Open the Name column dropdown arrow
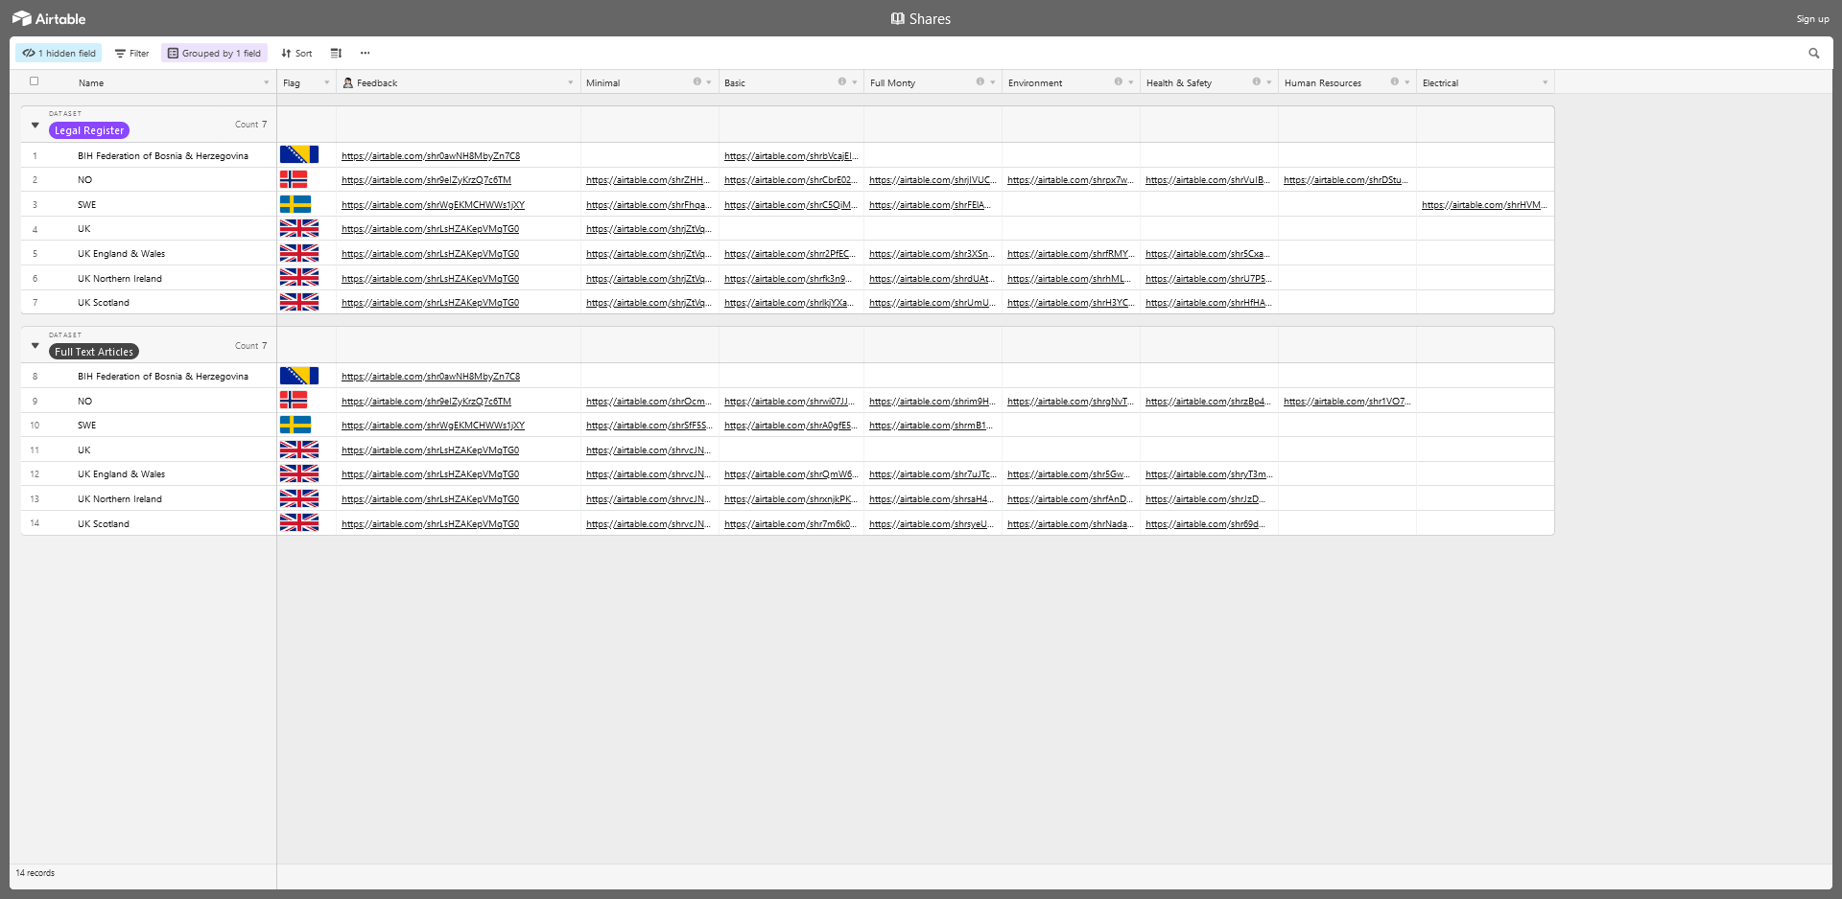The image size is (1842, 899). pyautogui.click(x=267, y=82)
